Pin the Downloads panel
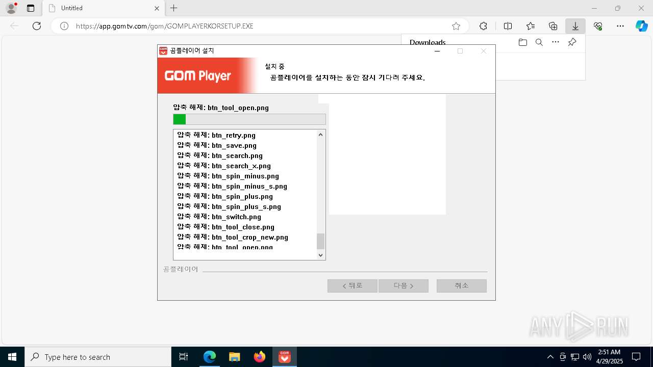Screen dimensions: 653x367 572,42
